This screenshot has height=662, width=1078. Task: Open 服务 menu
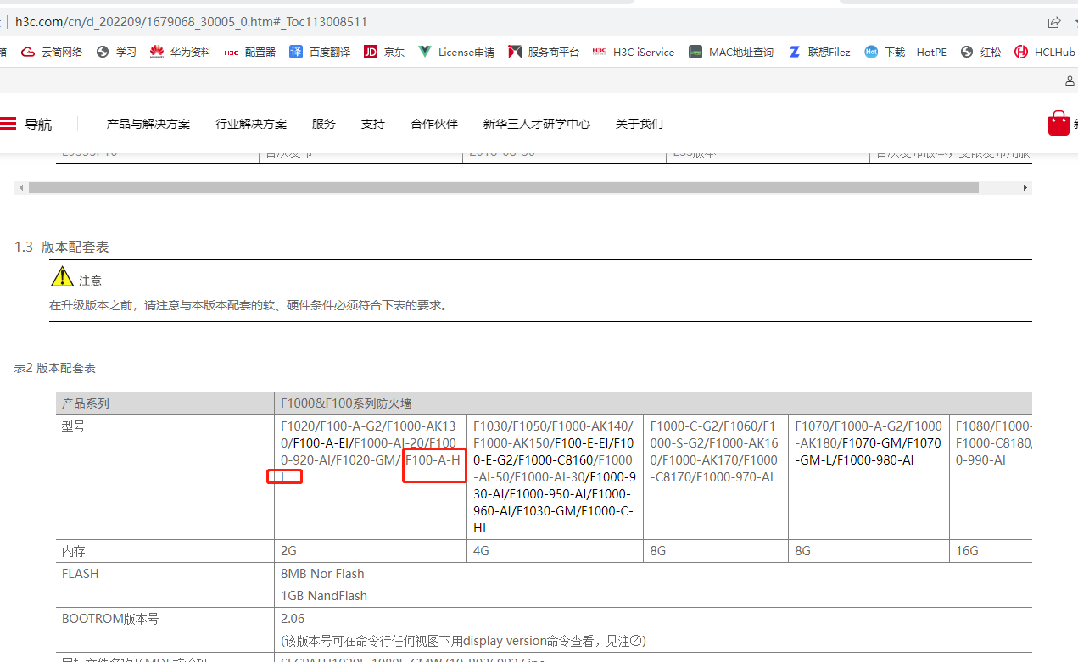click(324, 124)
